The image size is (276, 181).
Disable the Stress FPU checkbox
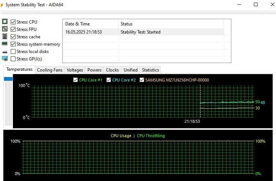13,29
